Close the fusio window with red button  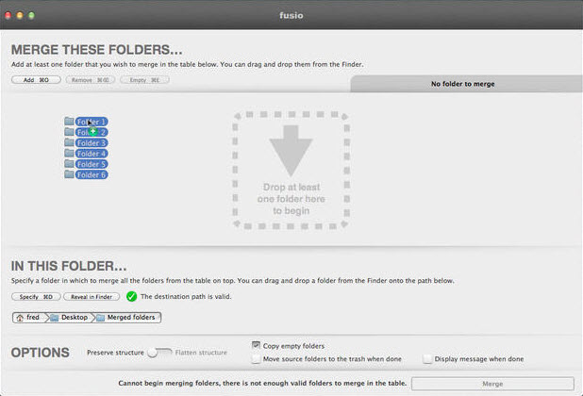click(8, 16)
